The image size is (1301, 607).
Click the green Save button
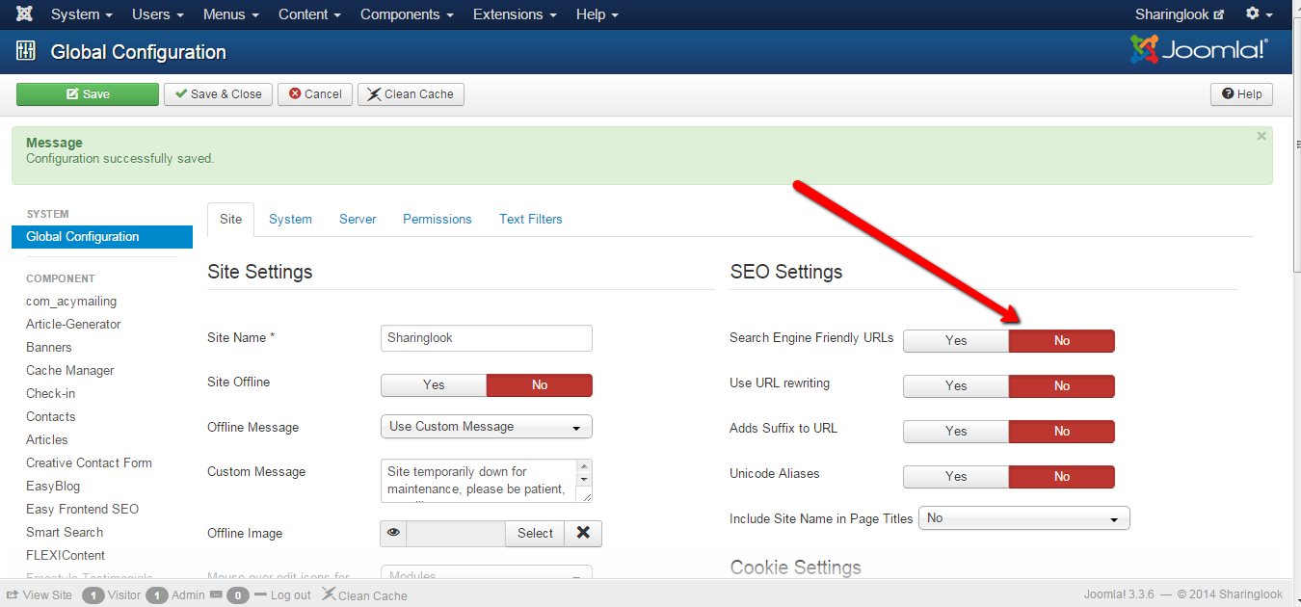tap(88, 94)
